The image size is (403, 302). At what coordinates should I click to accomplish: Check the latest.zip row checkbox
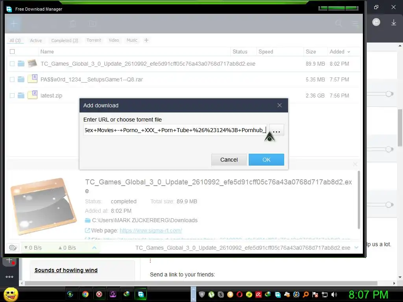[x=12, y=96]
